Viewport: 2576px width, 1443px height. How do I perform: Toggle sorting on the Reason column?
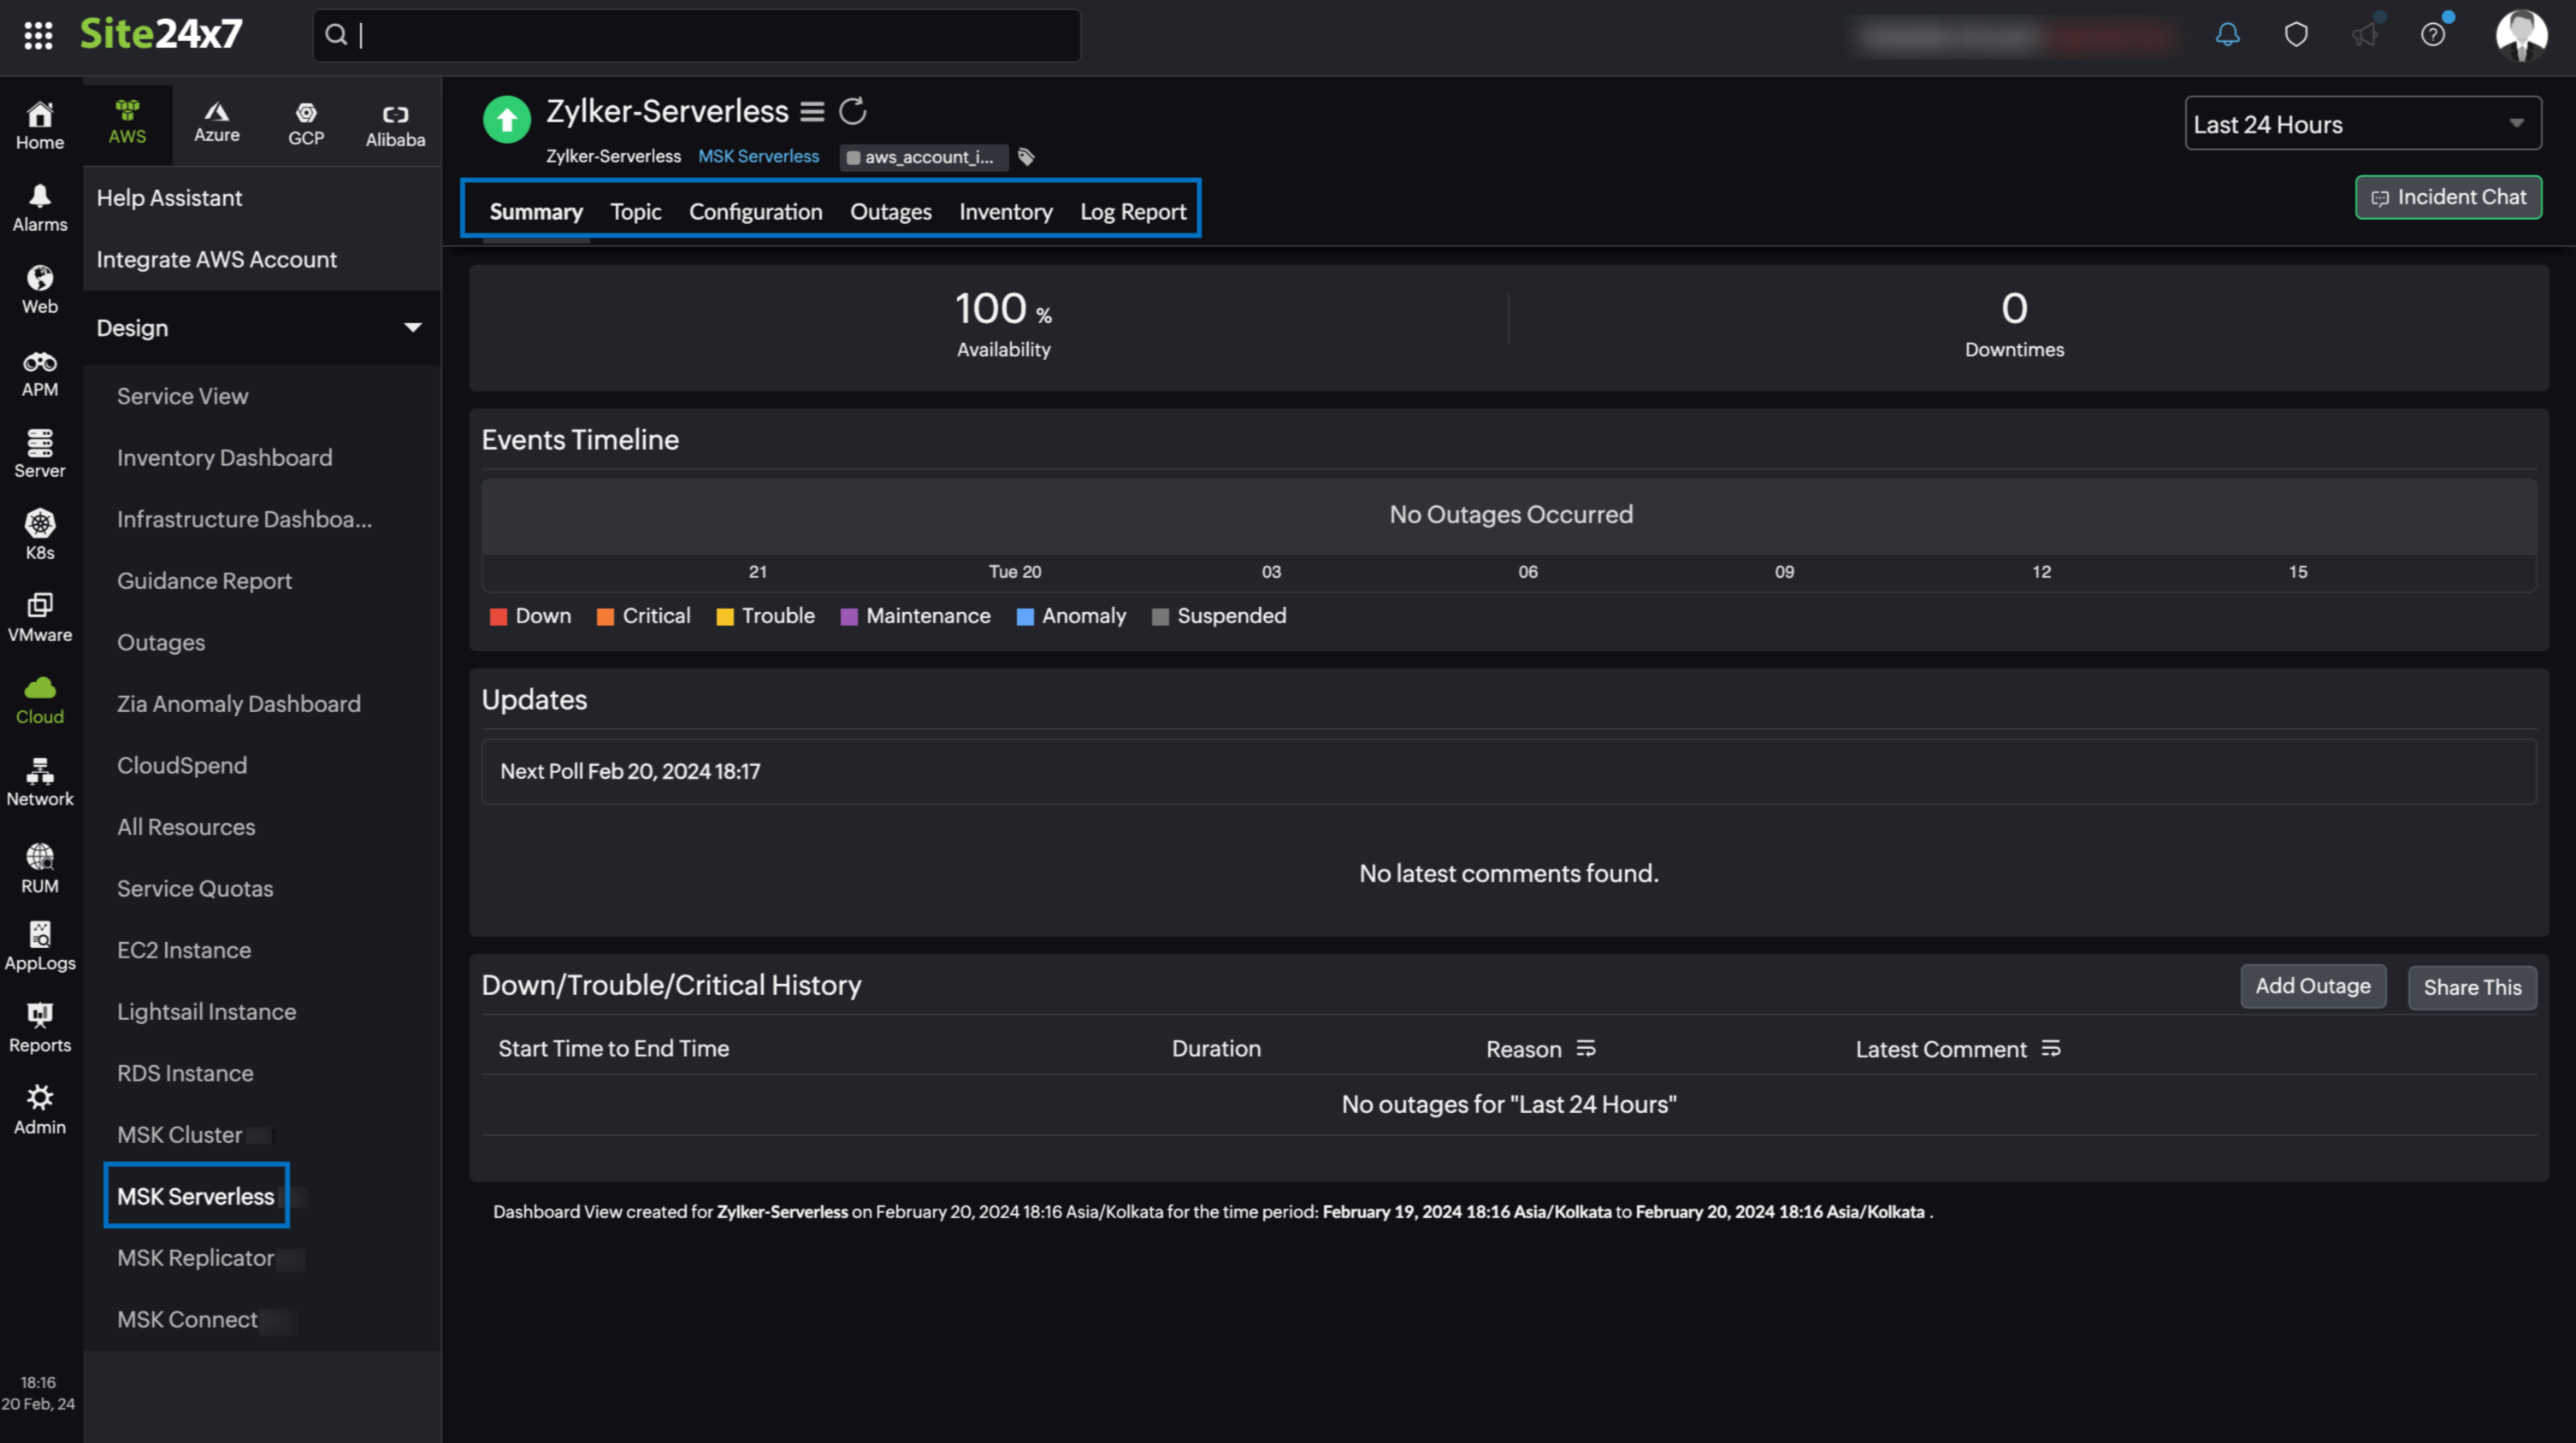[1587, 1048]
